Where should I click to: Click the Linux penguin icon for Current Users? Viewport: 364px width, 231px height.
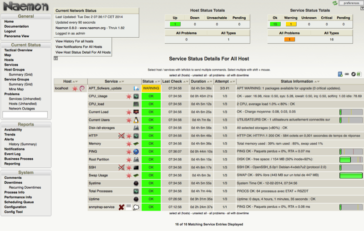click(x=136, y=120)
